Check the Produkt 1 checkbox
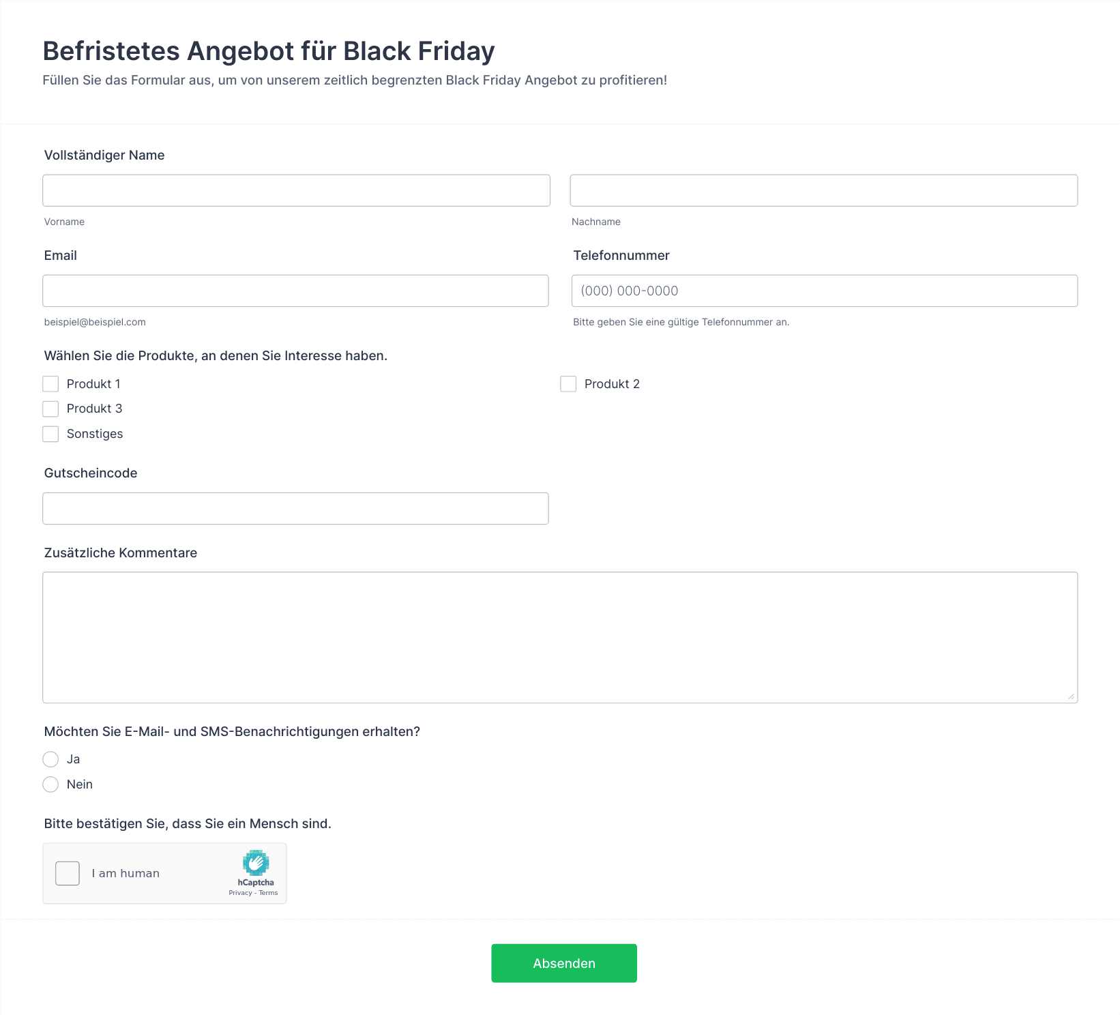Image resolution: width=1120 pixels, height=1015 pixels. tap(50, 384)
